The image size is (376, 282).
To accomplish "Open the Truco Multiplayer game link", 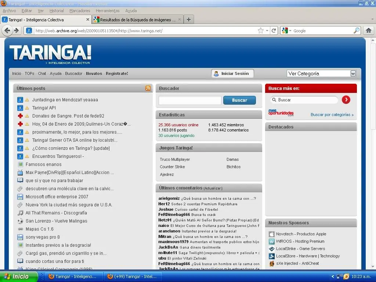I will pos(175,159).
